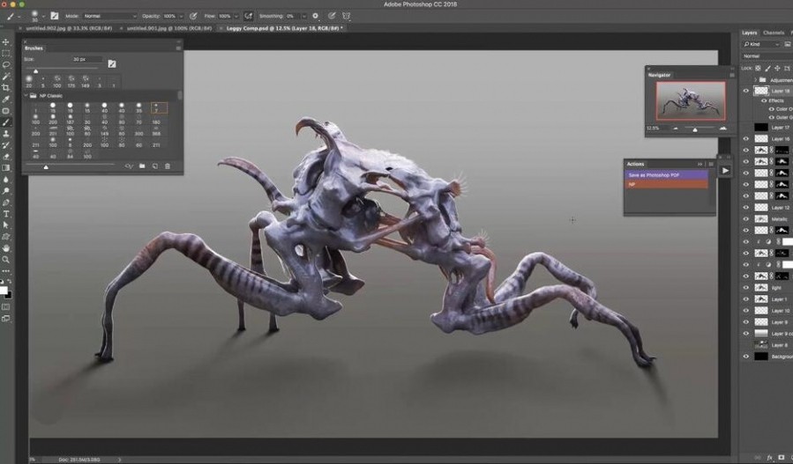Select the Lasso tool
Screen dimensions: 793x464
(6, 65)
